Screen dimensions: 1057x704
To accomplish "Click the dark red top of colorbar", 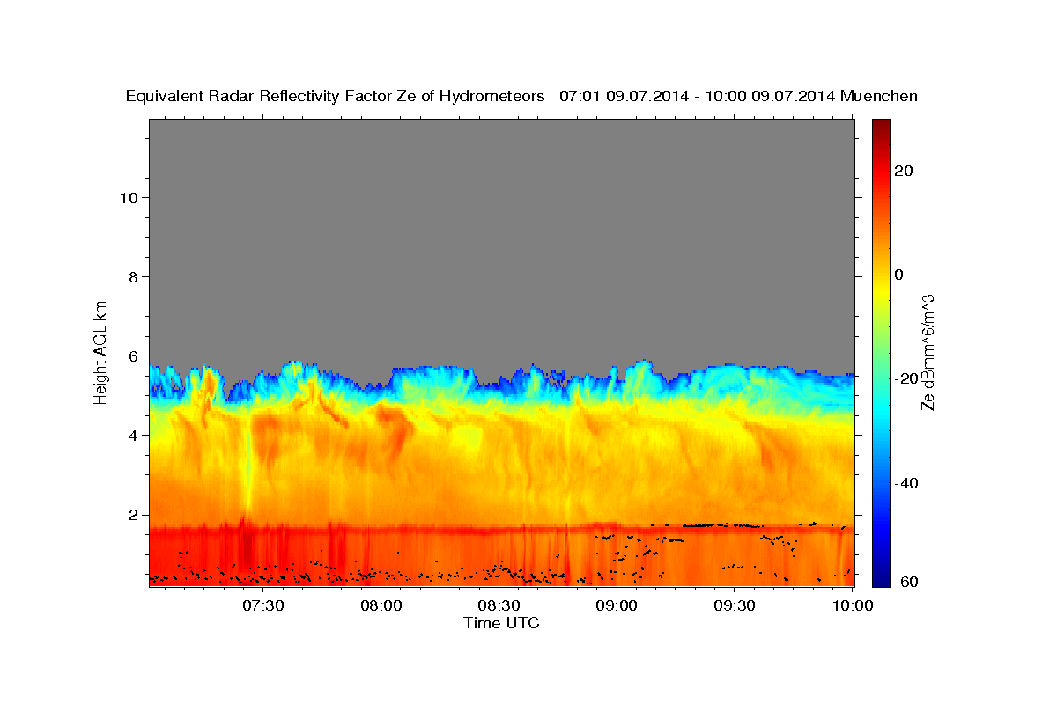I will [x=881, y=126].
